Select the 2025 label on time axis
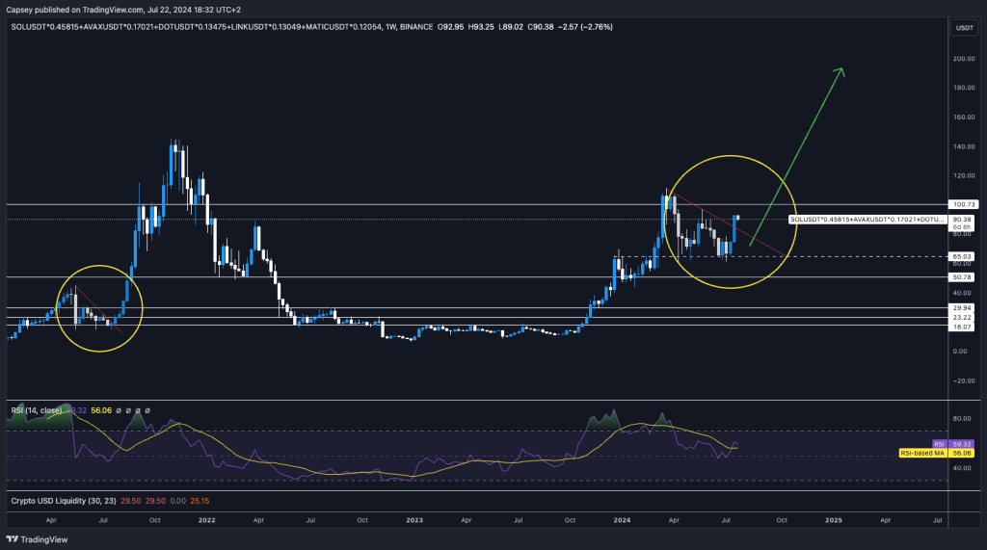The image size is (987, 550). pos(834,519)
